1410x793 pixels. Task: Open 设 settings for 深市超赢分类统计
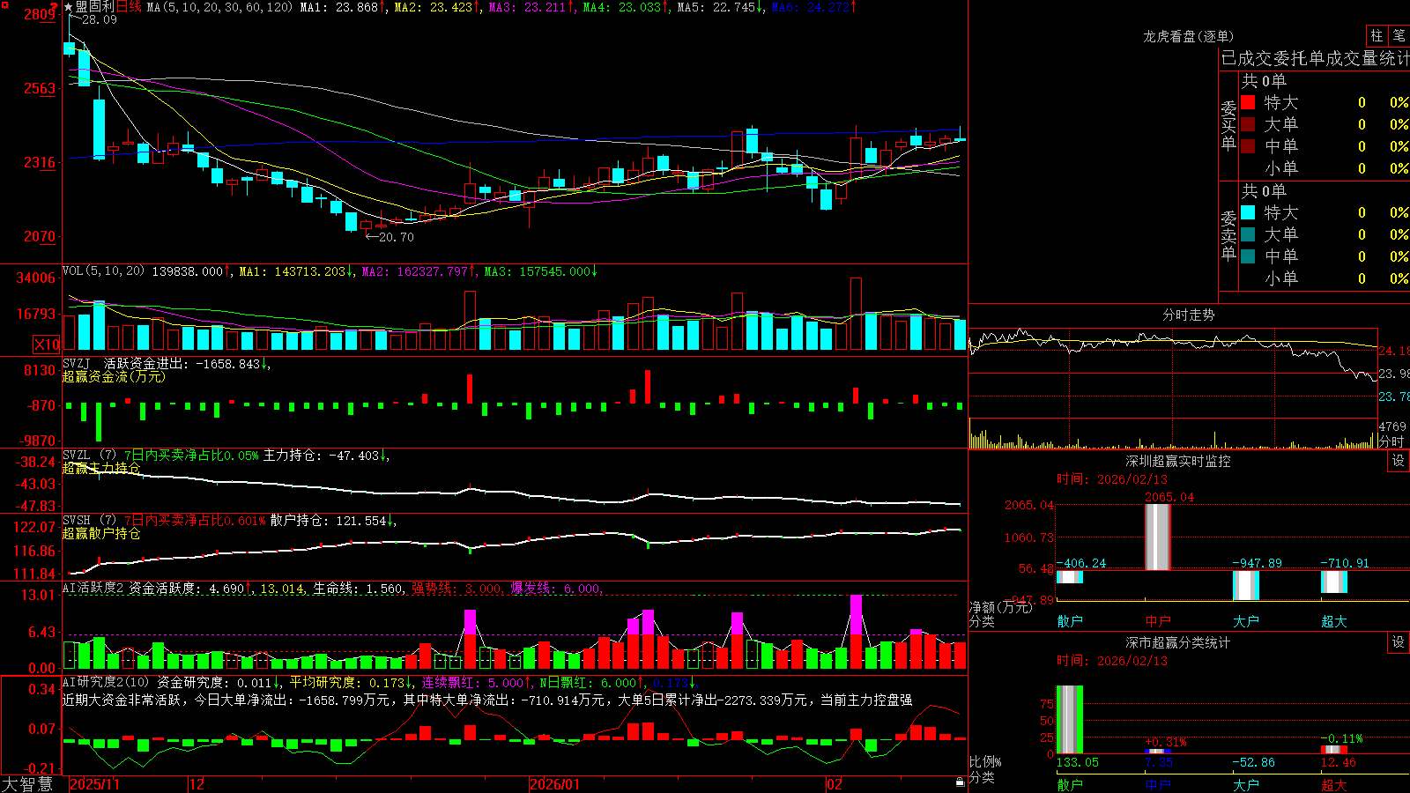click(1399, 642)
